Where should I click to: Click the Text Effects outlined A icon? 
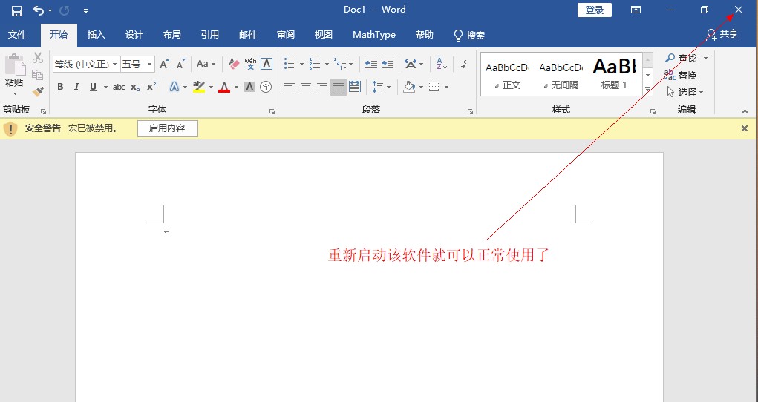click(174, 87)
